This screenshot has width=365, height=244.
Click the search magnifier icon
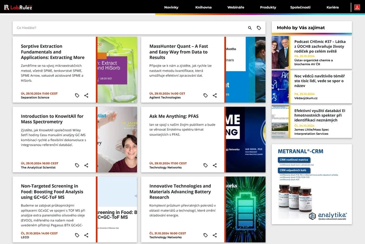pos(250,28)
